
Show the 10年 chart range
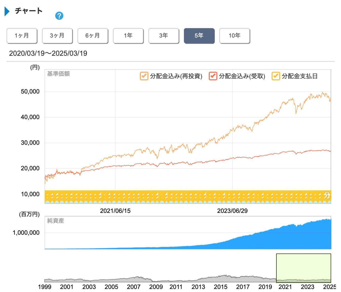[235, 36]
